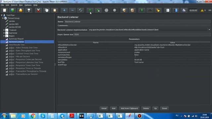Viewport: 212px width, 119px height.
Task: Click the Add parameter button
Action: click(114, 108)
